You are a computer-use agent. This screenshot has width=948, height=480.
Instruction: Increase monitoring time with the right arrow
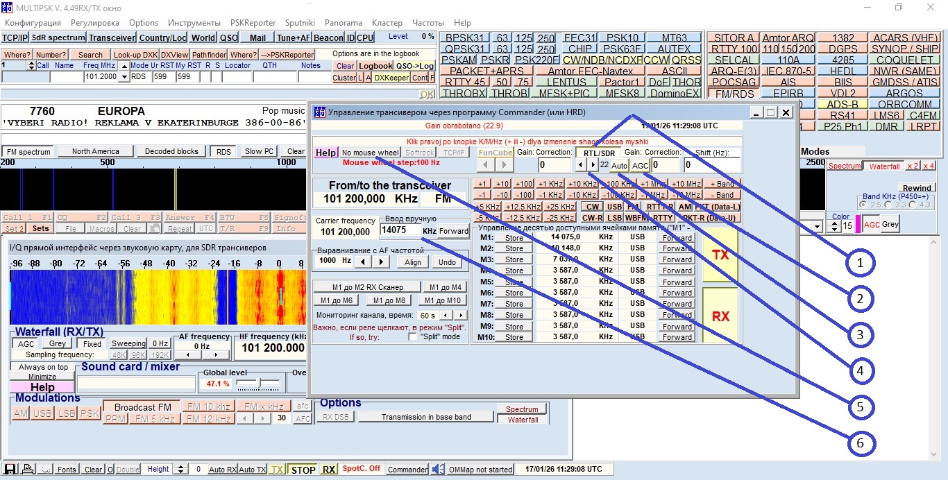click(460, 315)
